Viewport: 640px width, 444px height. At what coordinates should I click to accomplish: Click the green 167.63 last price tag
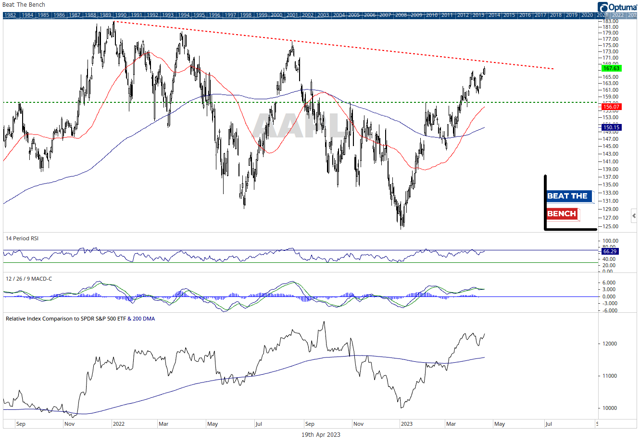point(611,68)
